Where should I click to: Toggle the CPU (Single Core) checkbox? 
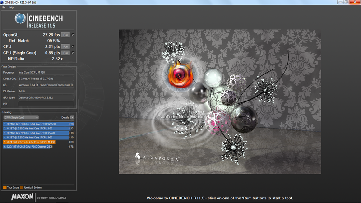tap(73, 53)
